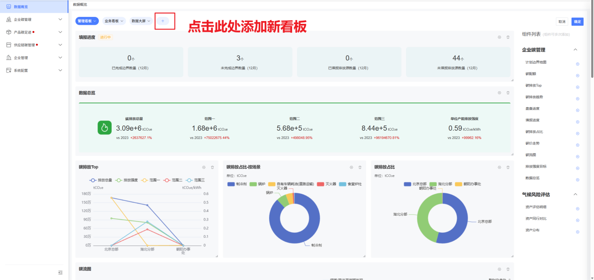
Task: Add 碳配额 component with its plus icon
Action: click(578, 75)
